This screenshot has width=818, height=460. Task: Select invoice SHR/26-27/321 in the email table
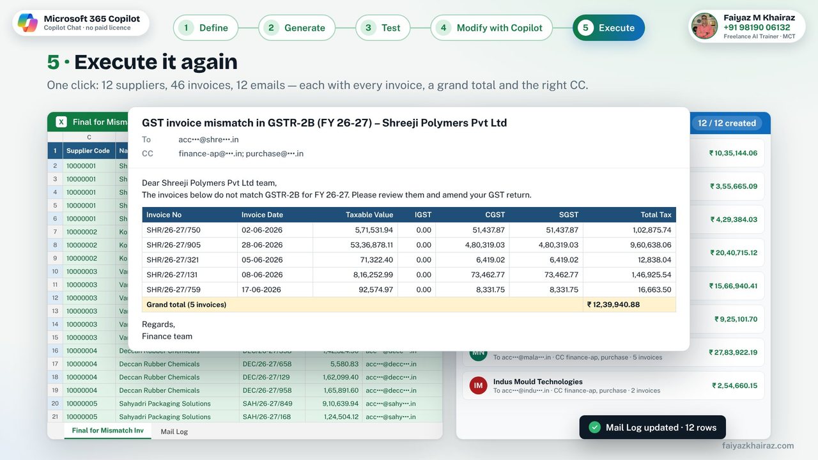pos(173,260)
